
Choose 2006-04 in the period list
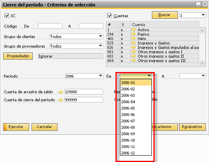tap(136, 102)
